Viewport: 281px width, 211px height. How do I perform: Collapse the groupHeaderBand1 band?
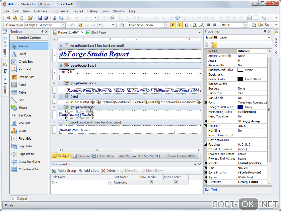click(x=61, y=66)
